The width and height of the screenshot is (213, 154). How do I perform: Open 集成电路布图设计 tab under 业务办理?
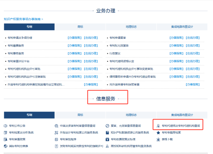(182, 27)
